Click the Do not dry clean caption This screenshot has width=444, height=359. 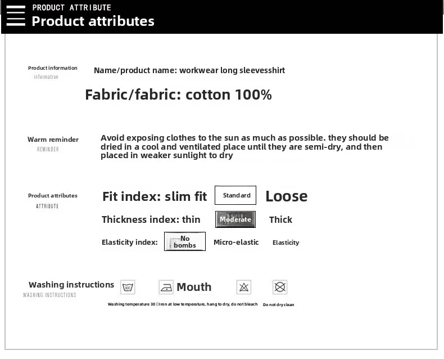click(x=278, y=305)
